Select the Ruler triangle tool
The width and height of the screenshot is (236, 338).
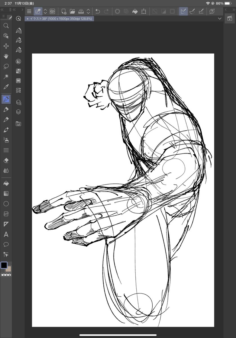point(6,224)
